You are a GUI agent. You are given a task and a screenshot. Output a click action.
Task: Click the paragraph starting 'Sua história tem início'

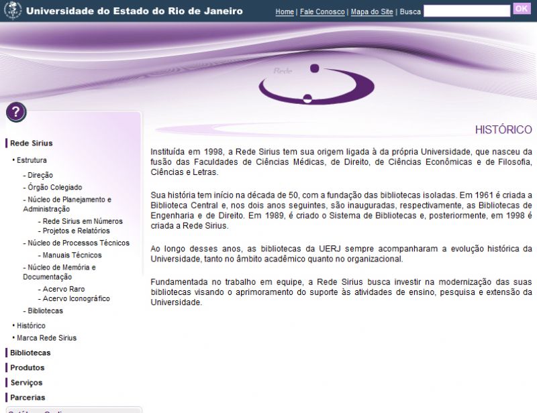[341, 211]
